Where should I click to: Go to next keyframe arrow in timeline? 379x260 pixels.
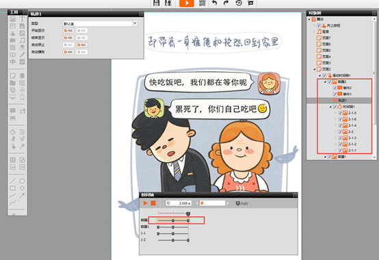[x=227, y=203]
